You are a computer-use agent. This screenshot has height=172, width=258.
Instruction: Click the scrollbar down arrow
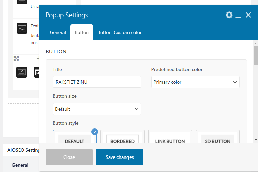(x=256, y=140)
